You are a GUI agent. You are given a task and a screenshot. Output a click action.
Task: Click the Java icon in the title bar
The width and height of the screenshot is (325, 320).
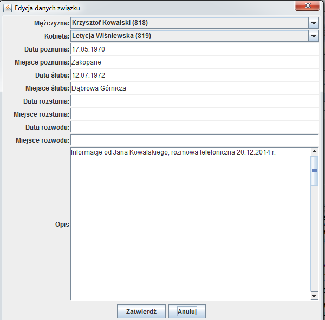8,8
